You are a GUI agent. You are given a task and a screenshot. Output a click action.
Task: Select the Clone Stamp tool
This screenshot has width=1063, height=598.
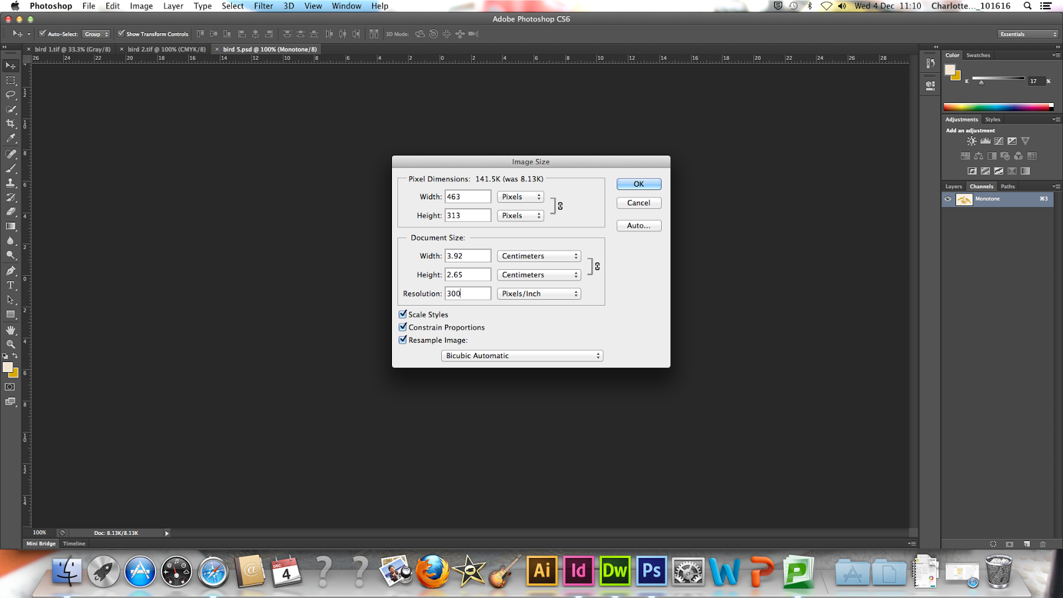11,183
